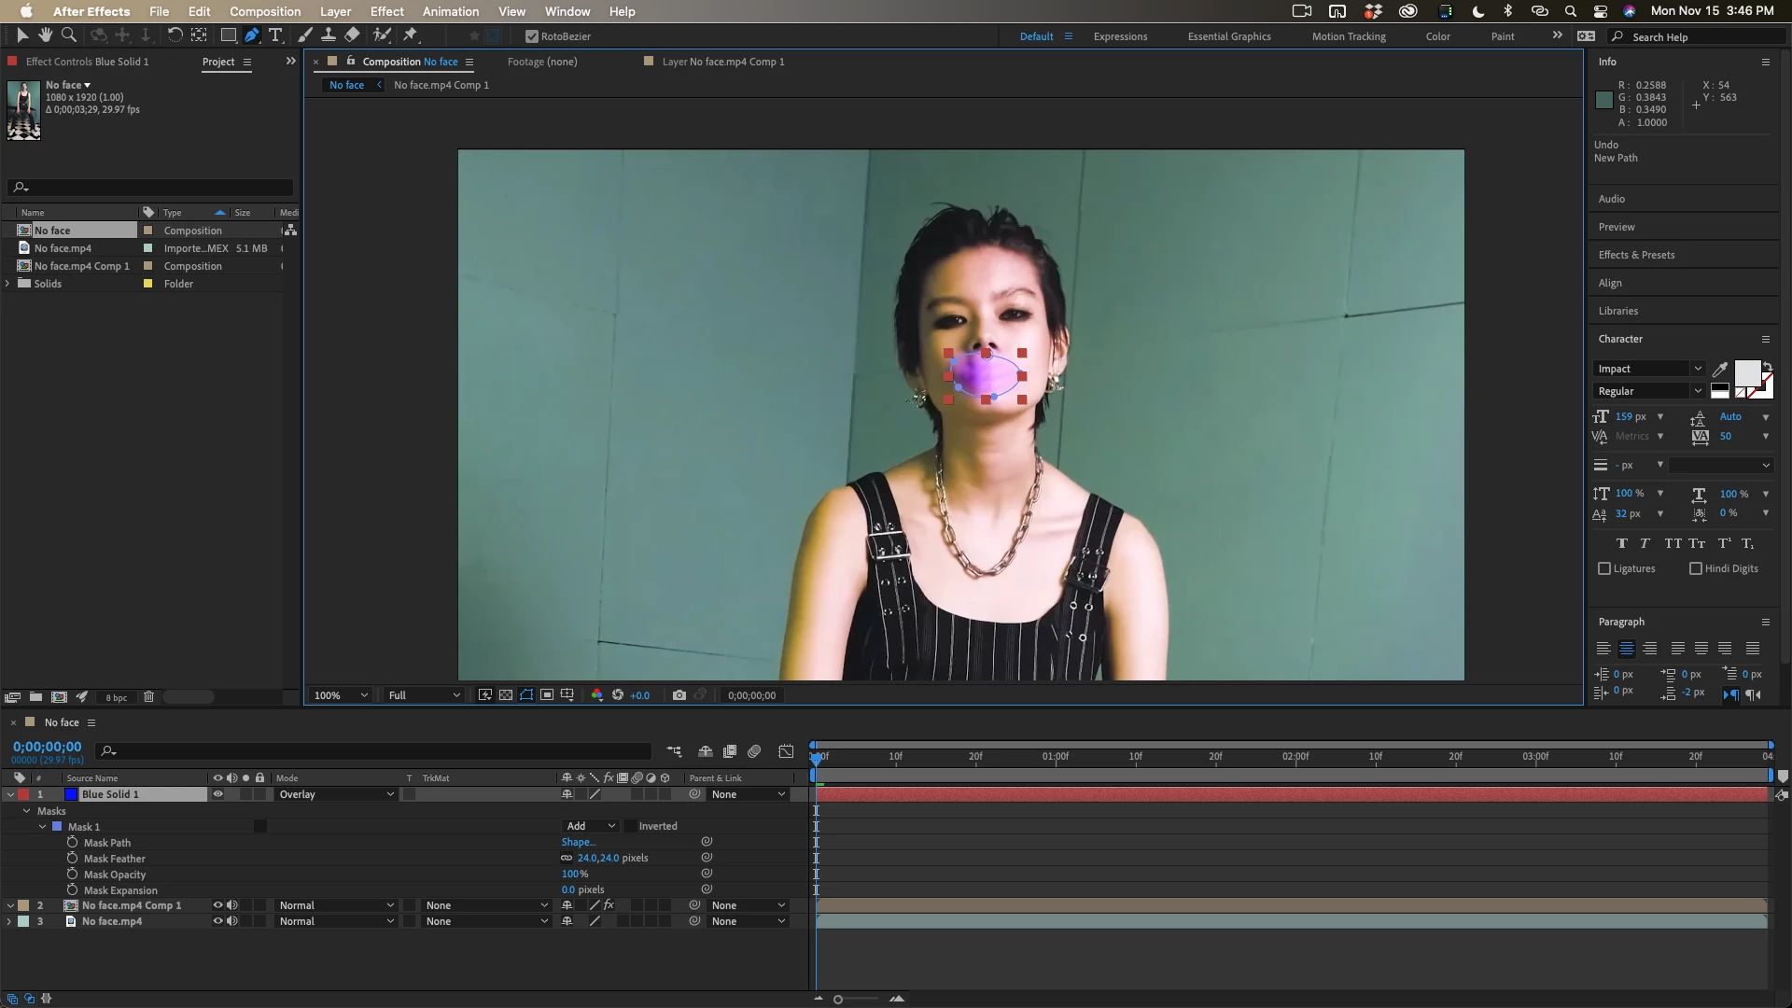The width and height of the screenshot is (1792, 1008).
Task: Switch to Motion Tracking workspace
Action: (1348, 36)
